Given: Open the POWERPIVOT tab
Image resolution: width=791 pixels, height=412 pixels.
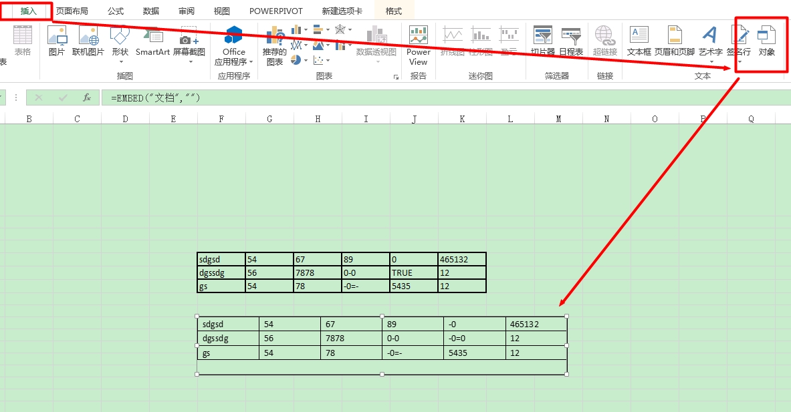Looking at the screenshot, I should (276, 11).
